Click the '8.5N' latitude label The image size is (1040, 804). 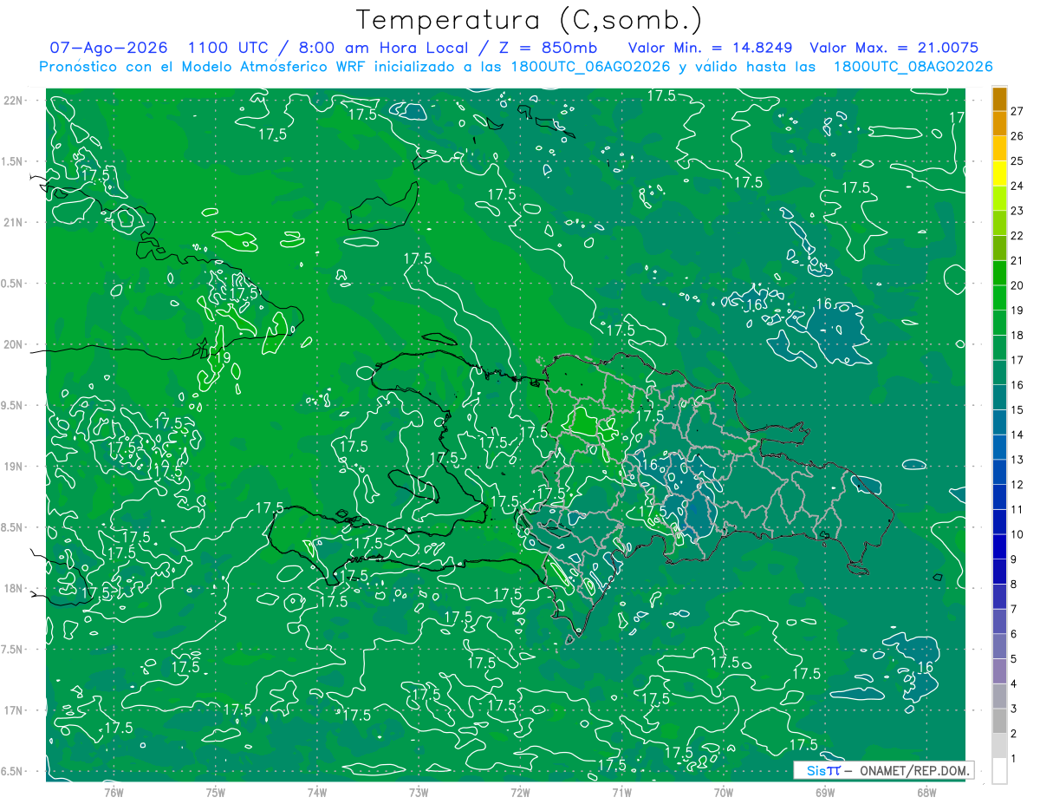[11, 527]
